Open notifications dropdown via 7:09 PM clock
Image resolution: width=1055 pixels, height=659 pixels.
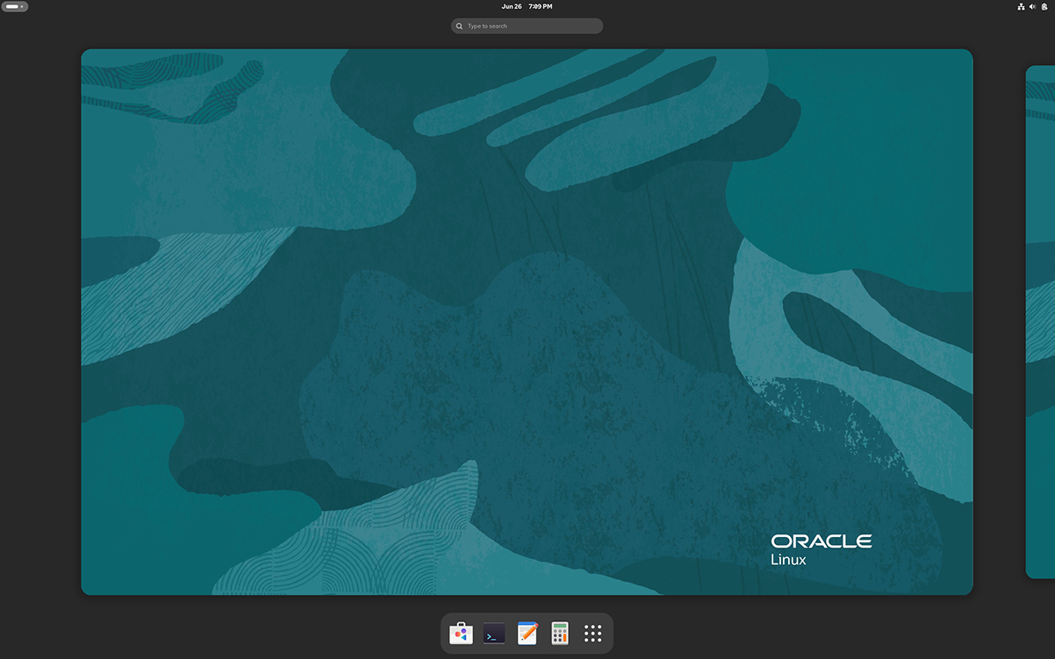click(541, 6)
